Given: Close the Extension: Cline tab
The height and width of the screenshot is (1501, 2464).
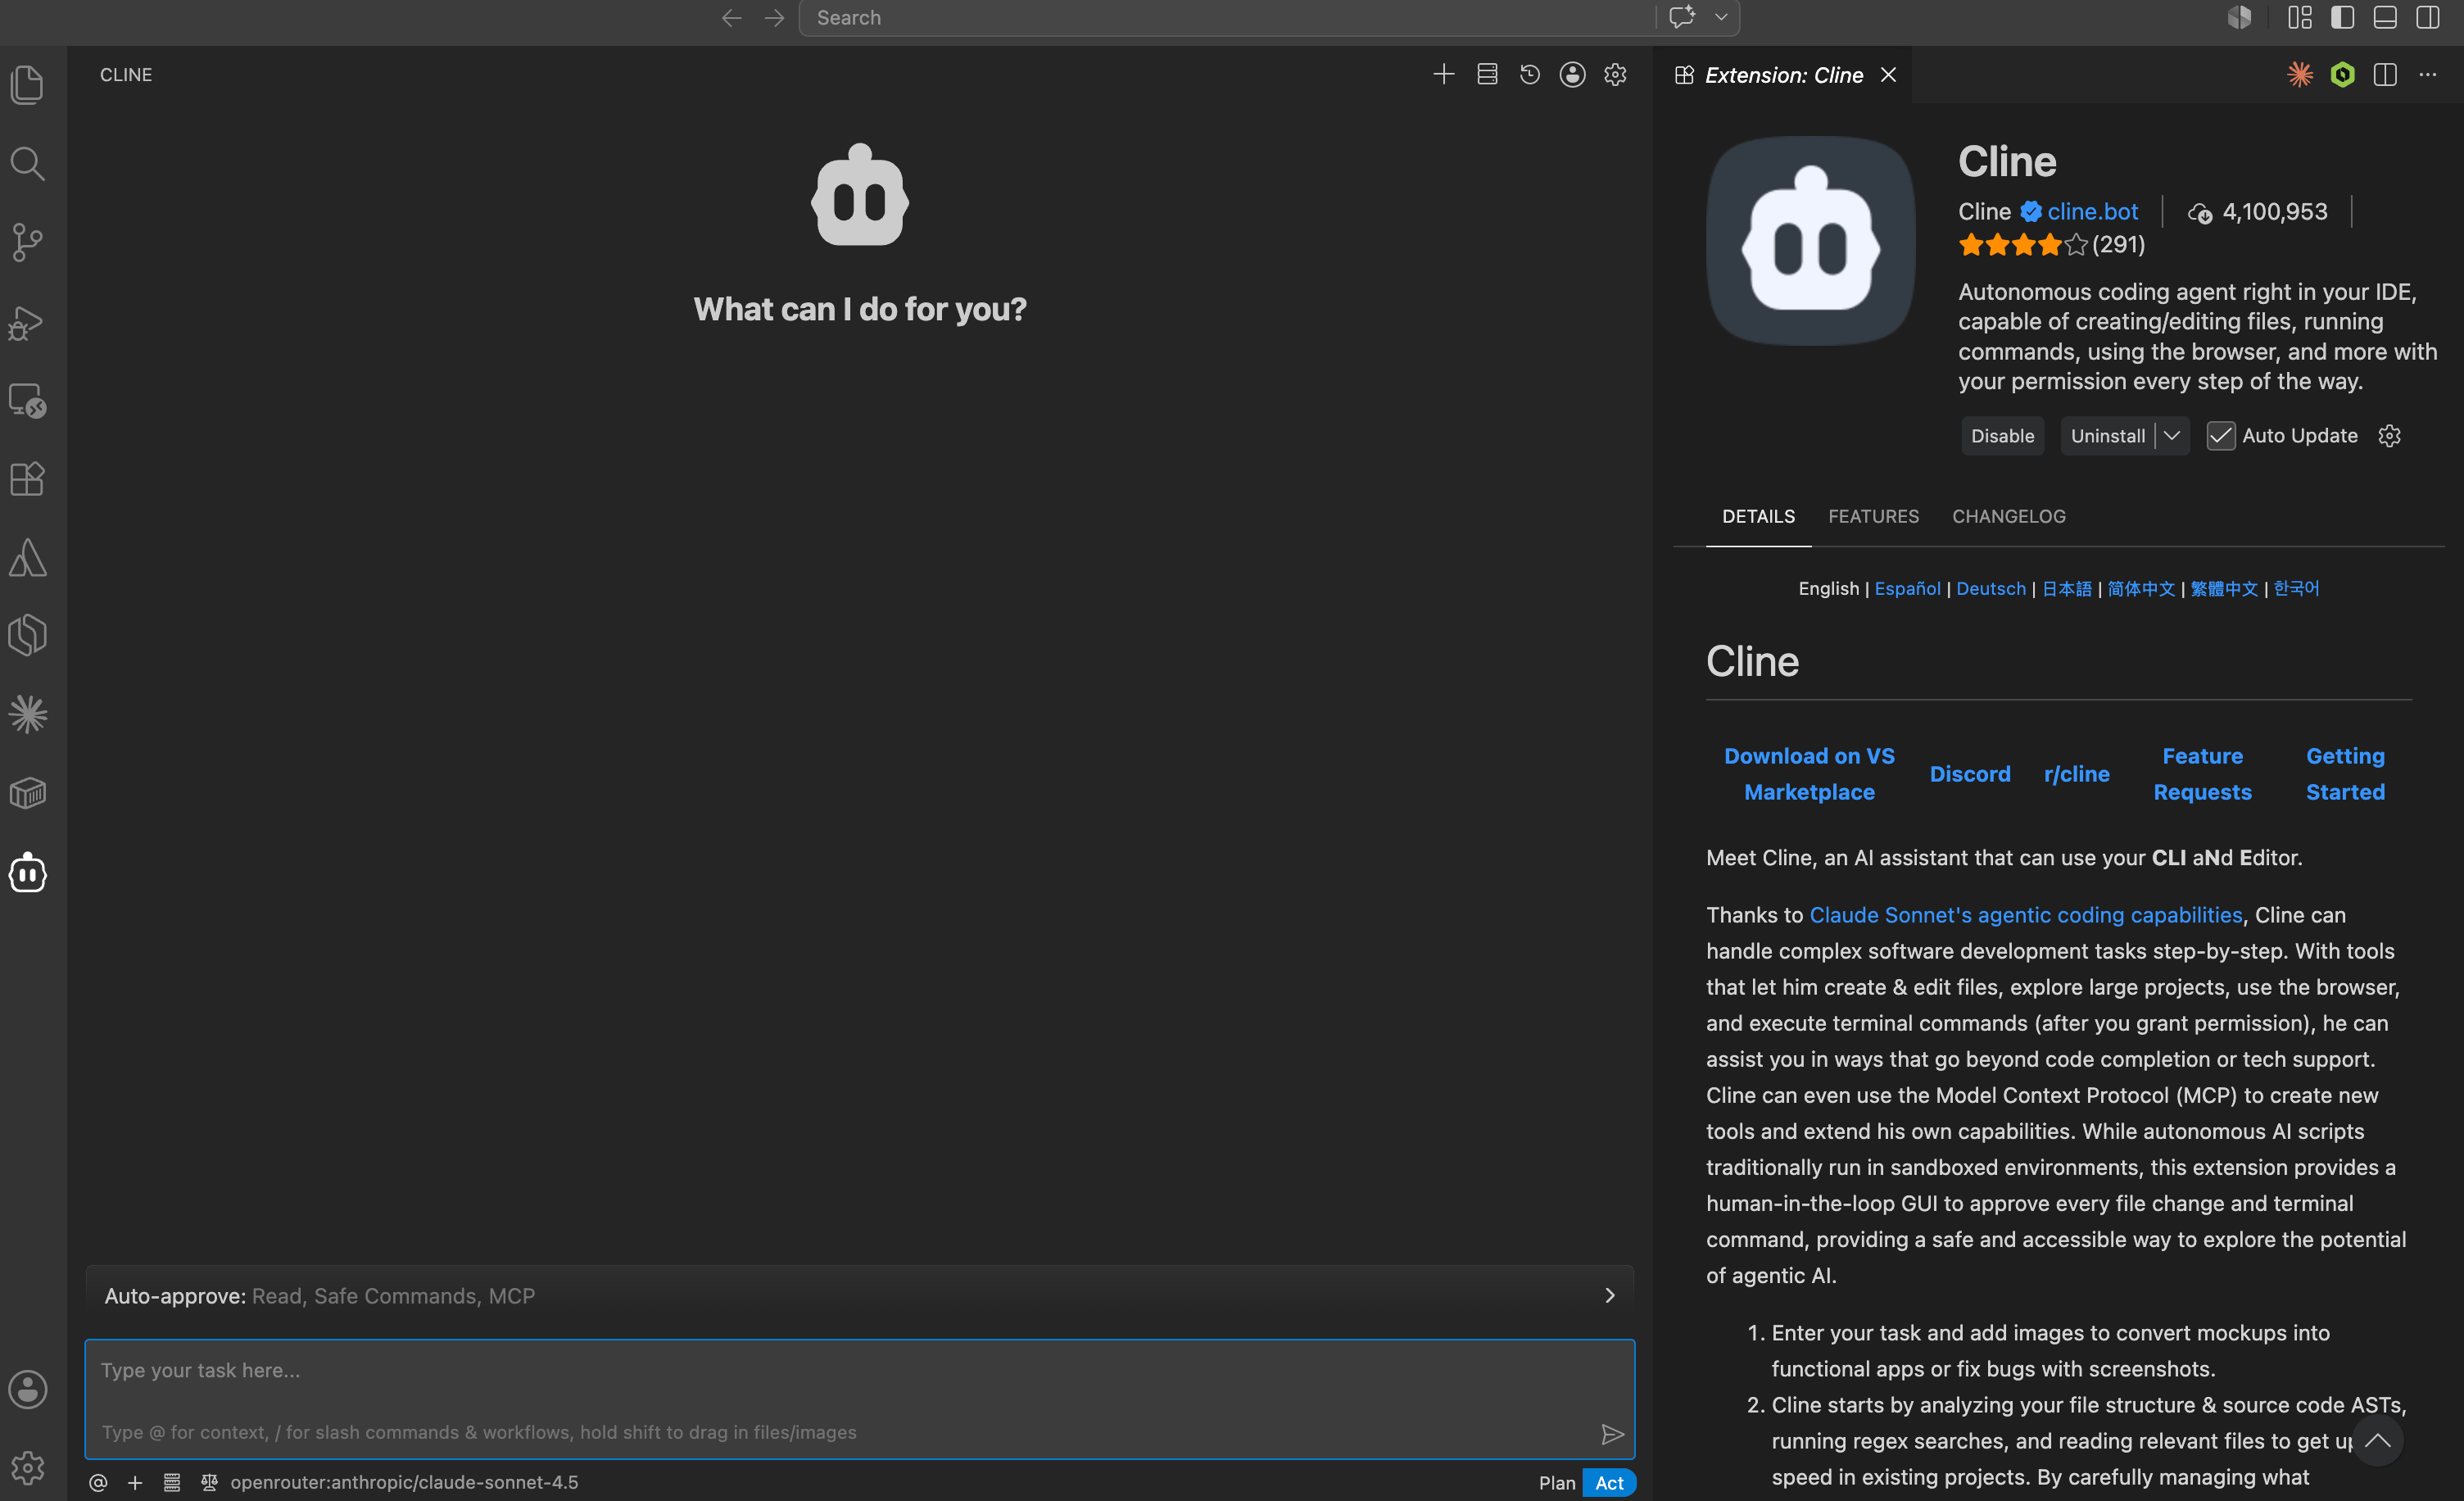Looking at the screenshot, I should coord(1888,75).
